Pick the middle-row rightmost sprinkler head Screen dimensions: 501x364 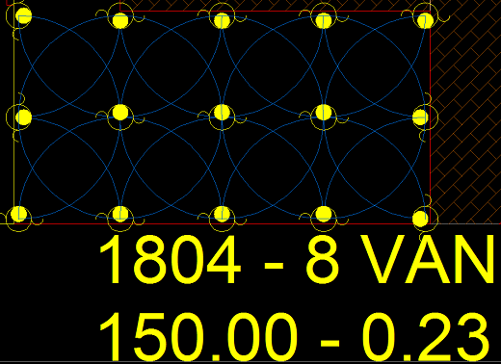[x=420, y=117]
